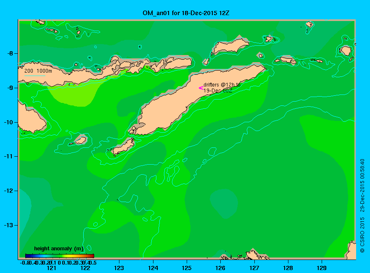
Task: Click the 127 longitude axis label
Action: (x=254, y=268)
